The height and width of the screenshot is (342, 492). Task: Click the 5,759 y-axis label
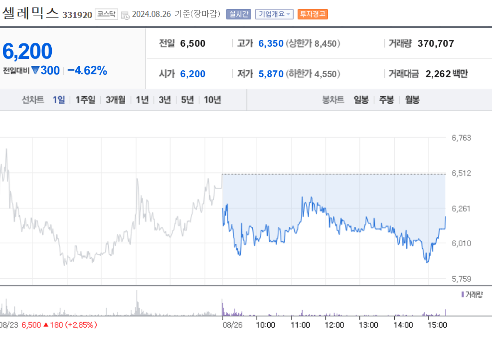tap(461, 279)
